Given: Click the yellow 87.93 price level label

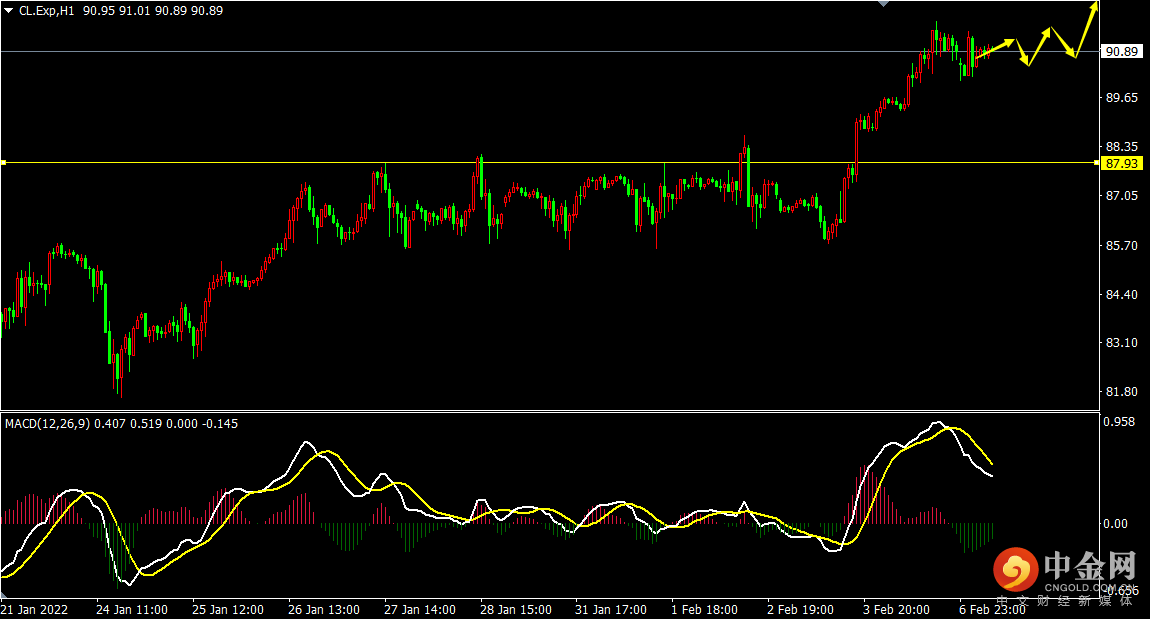Looking at the screenshot, I should [x=1121, y=163].
